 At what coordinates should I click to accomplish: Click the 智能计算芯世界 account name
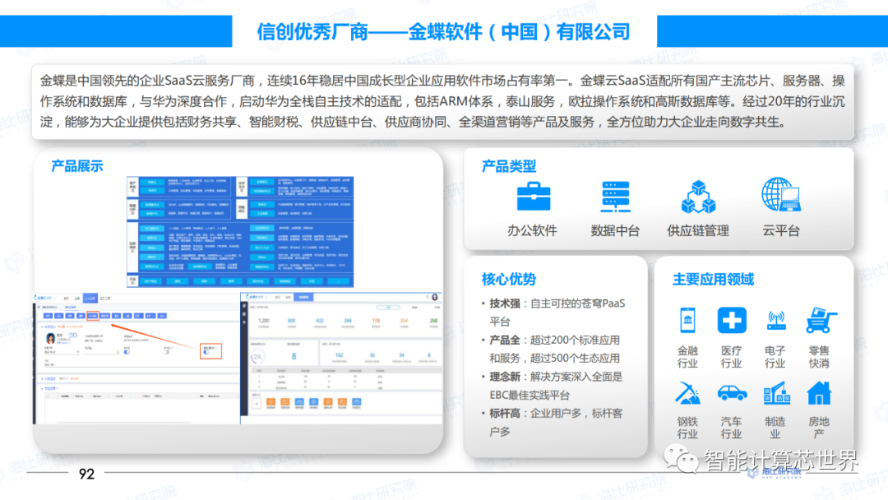(x=781, y=460)
